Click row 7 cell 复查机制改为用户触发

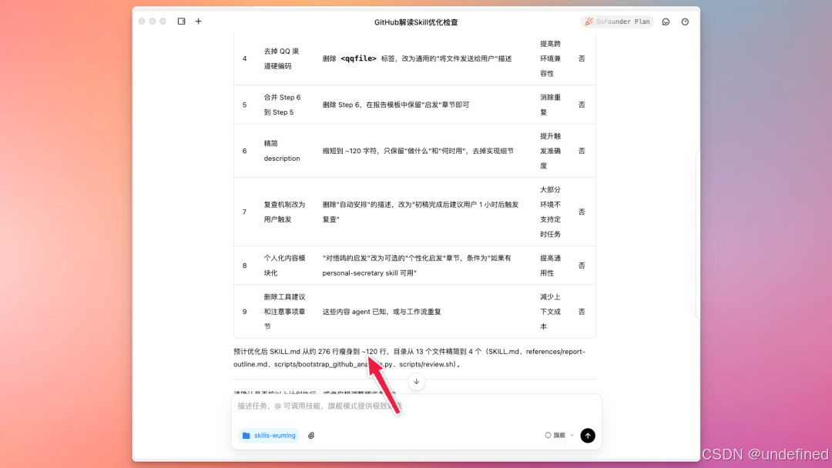284,212
